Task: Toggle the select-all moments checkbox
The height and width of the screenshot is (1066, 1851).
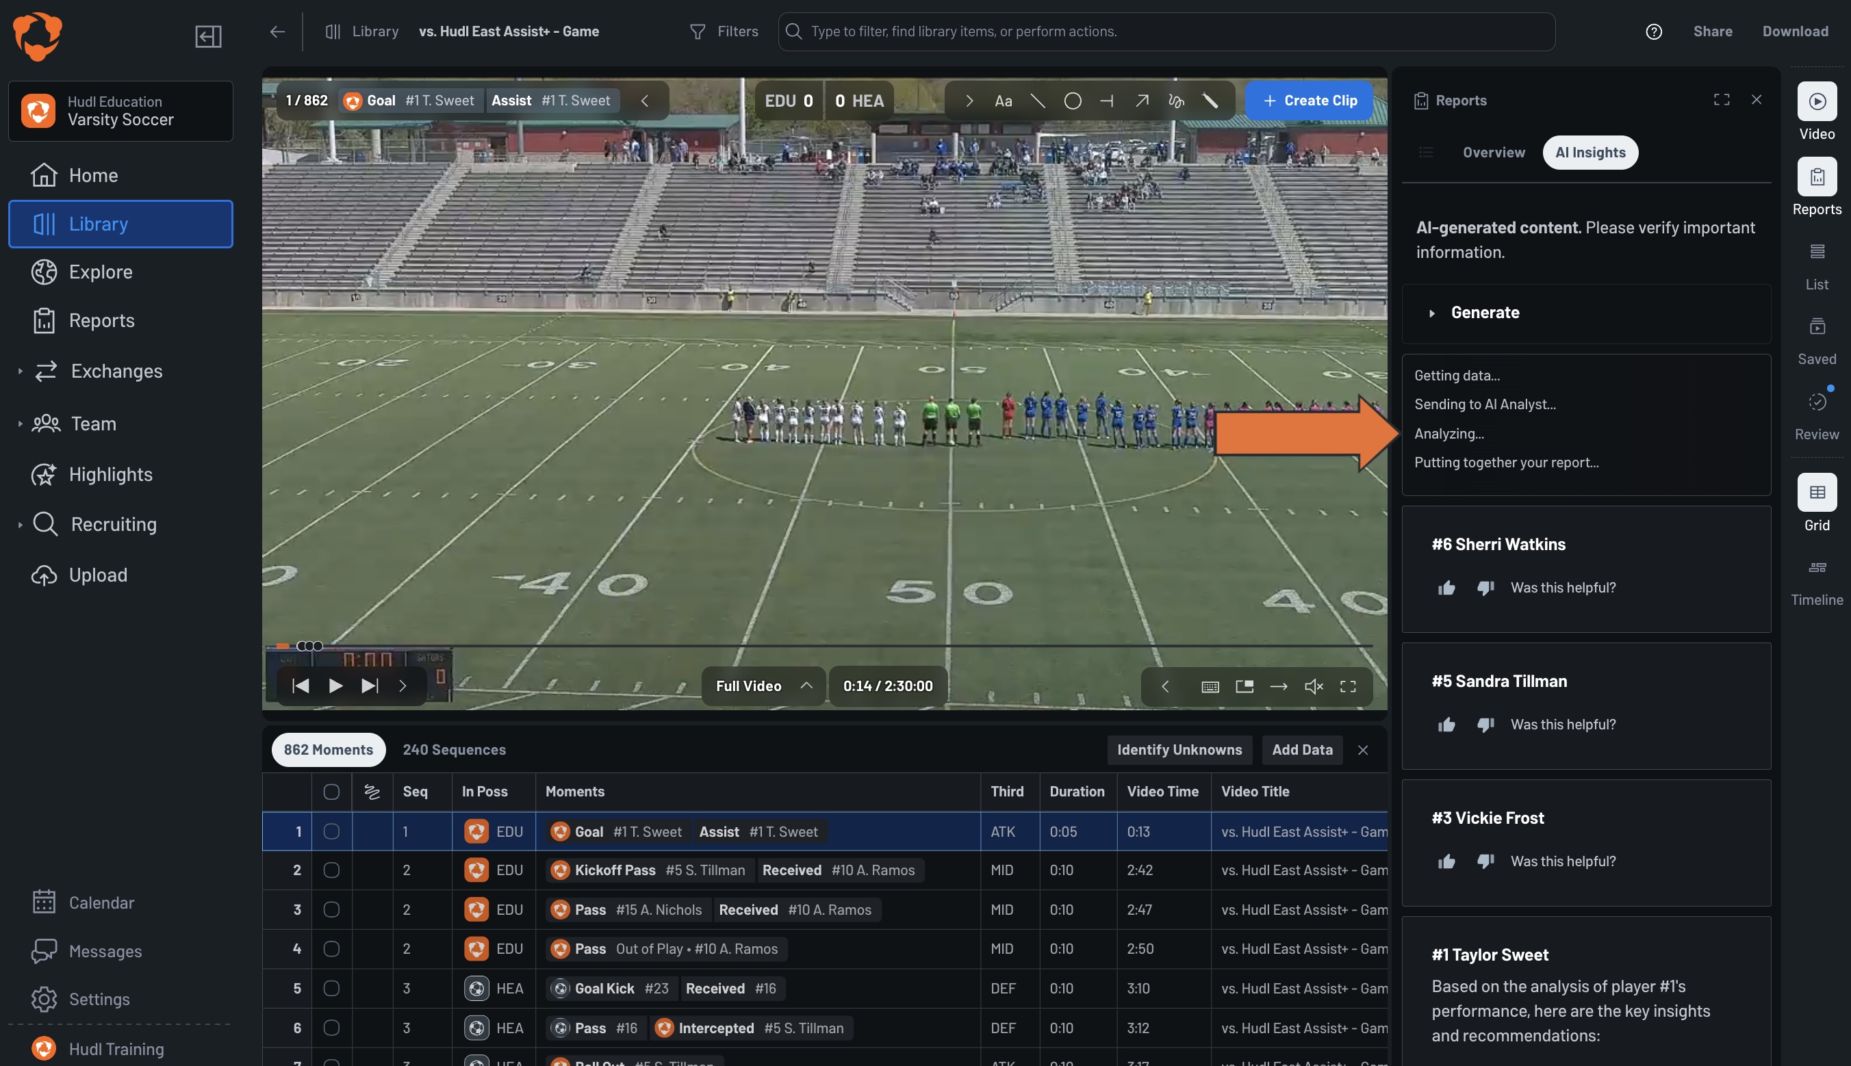Action: coord(331,792)
